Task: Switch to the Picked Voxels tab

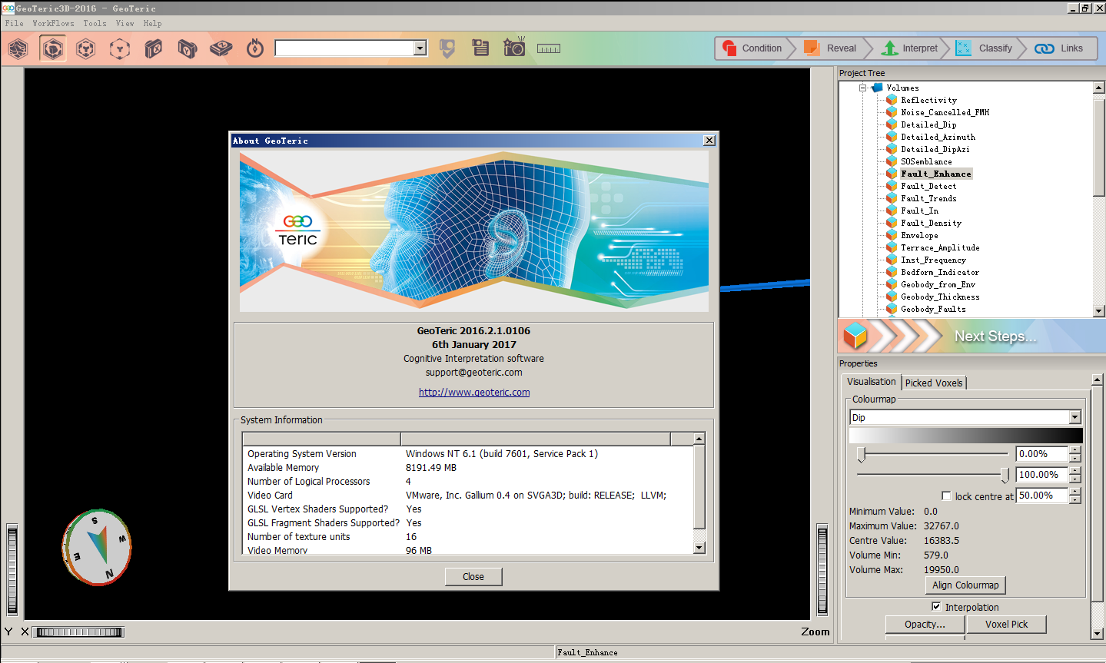Action: click(934, 383)
